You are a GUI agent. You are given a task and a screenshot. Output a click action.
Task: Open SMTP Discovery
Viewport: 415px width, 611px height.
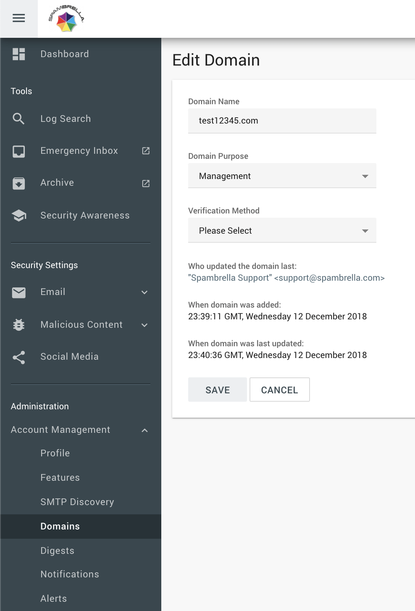point(77,502)
